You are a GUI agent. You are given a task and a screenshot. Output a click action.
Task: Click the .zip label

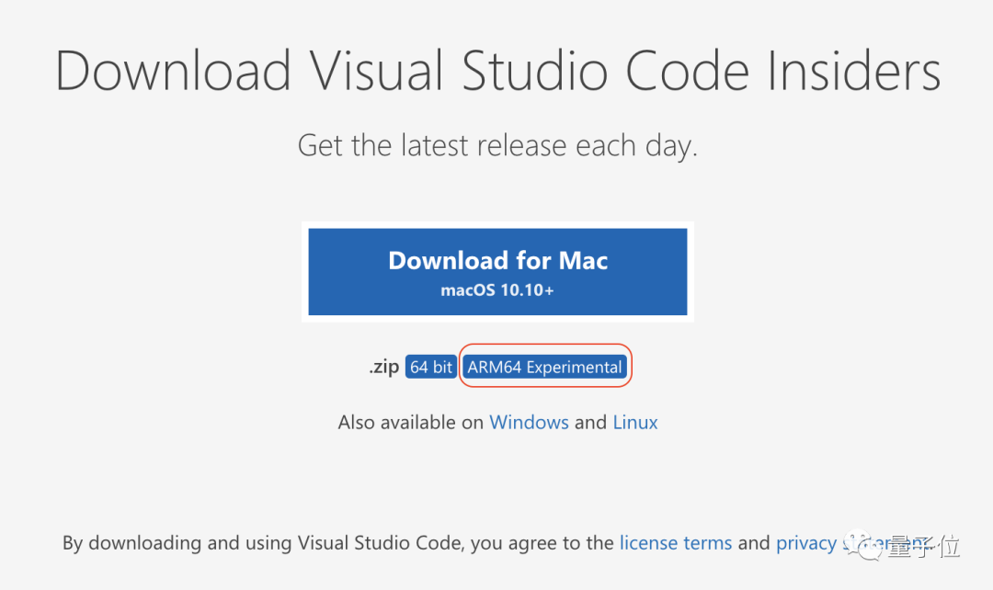point(384,367)
